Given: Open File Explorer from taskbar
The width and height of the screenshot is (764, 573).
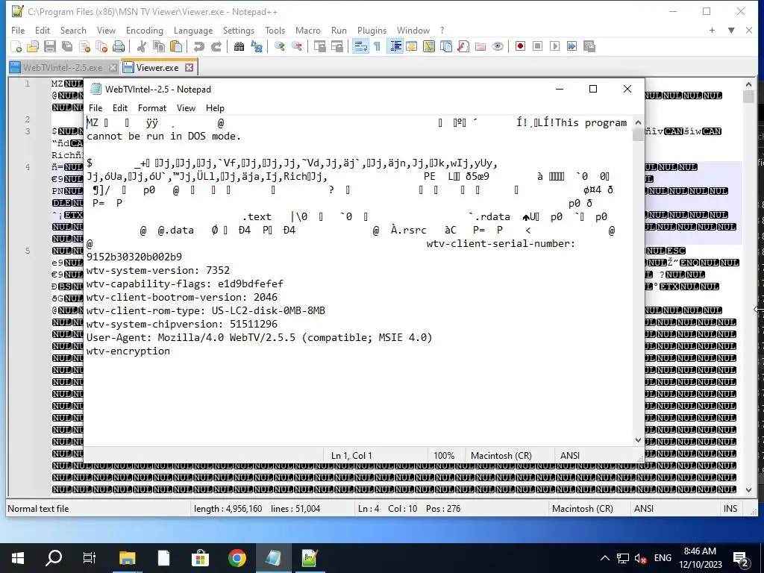Looking at the screenshot, I should [x=127, y=558].
